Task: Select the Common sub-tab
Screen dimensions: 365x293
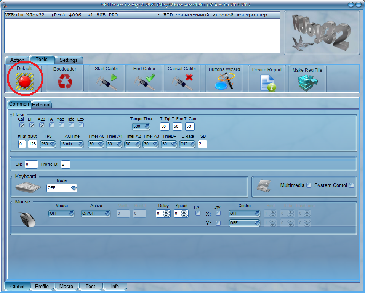Action: pos(19,104)
